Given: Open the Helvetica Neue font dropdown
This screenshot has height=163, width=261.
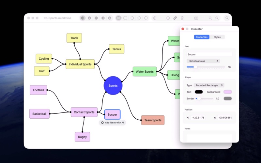Looking at the screenshot, I should [x=203, y=61].
